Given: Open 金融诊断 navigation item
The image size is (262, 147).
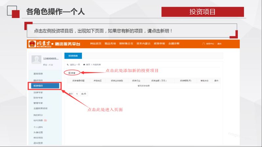Looking at the screenshot, I should click(174, 43).
